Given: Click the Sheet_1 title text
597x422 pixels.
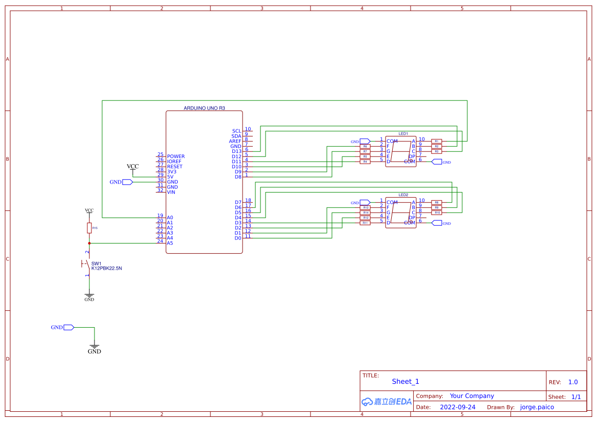Looking at the screenshot, I should (405, 381).
